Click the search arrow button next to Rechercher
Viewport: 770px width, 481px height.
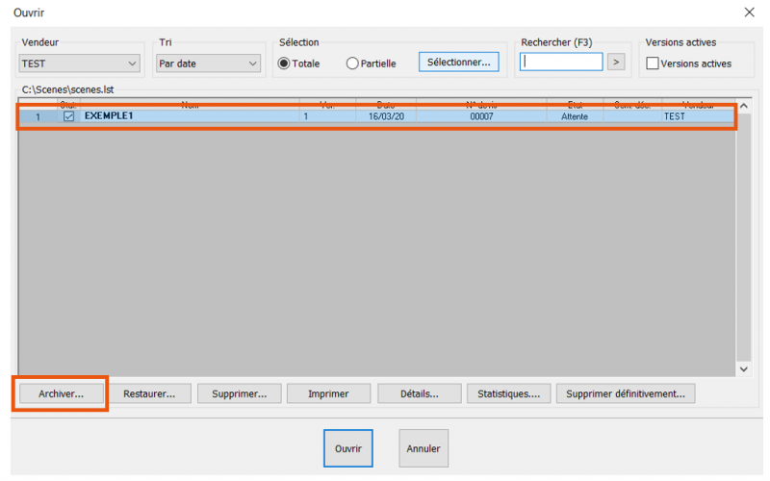[616, 62]
